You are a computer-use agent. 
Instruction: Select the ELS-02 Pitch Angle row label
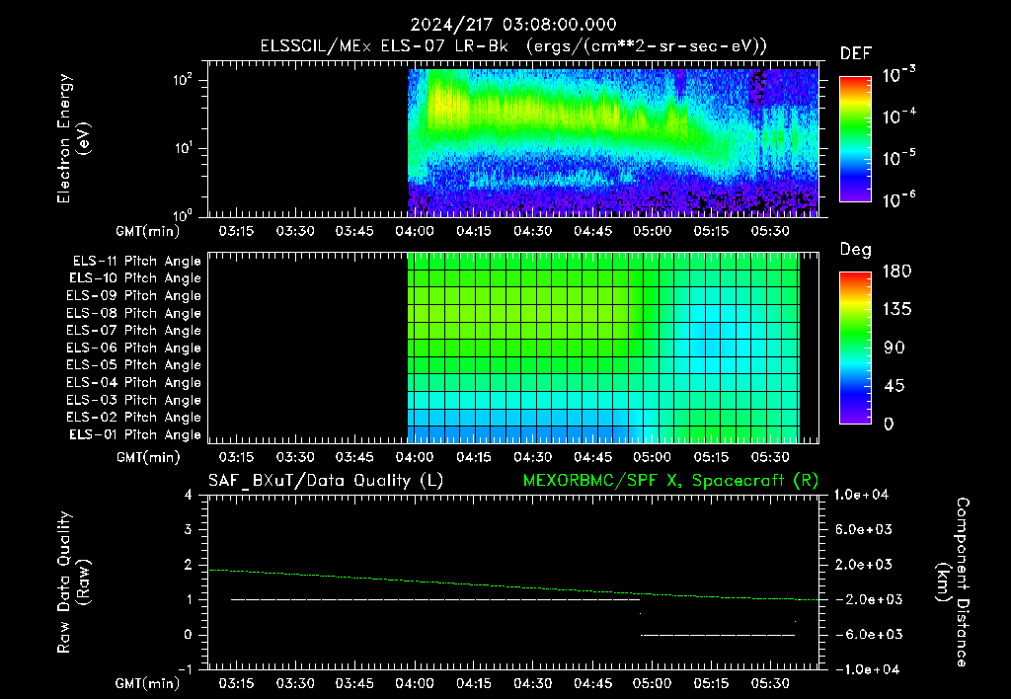[x=133, y=418]
